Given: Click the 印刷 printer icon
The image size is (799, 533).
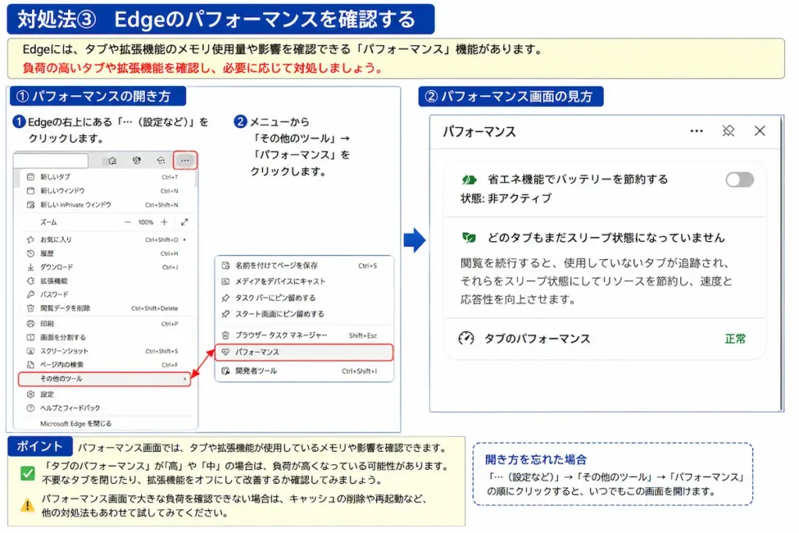Looking at the screenshot, I should pos(30,324).
